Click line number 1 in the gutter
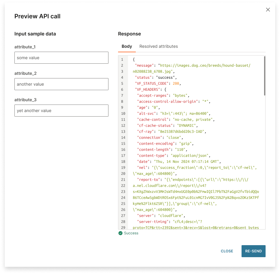This screenshot has height=274, width=280. (x=122, y=59)
